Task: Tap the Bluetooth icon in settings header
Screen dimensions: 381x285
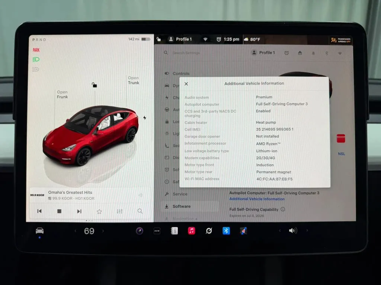Action: click(x=327, y=53)
